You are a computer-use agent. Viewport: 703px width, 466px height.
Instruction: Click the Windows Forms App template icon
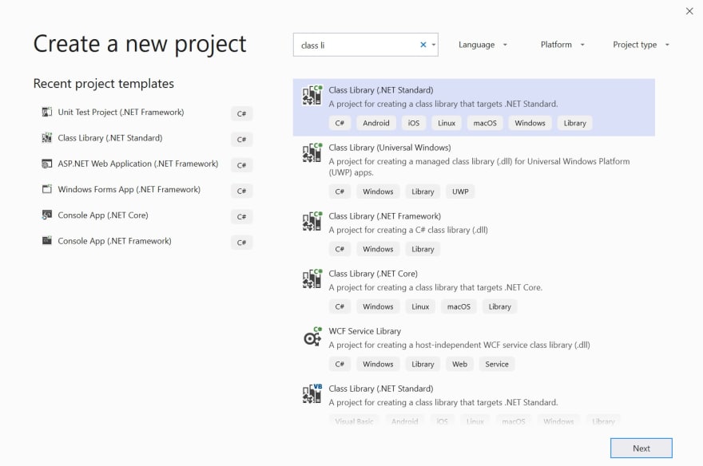click(47, 189)
